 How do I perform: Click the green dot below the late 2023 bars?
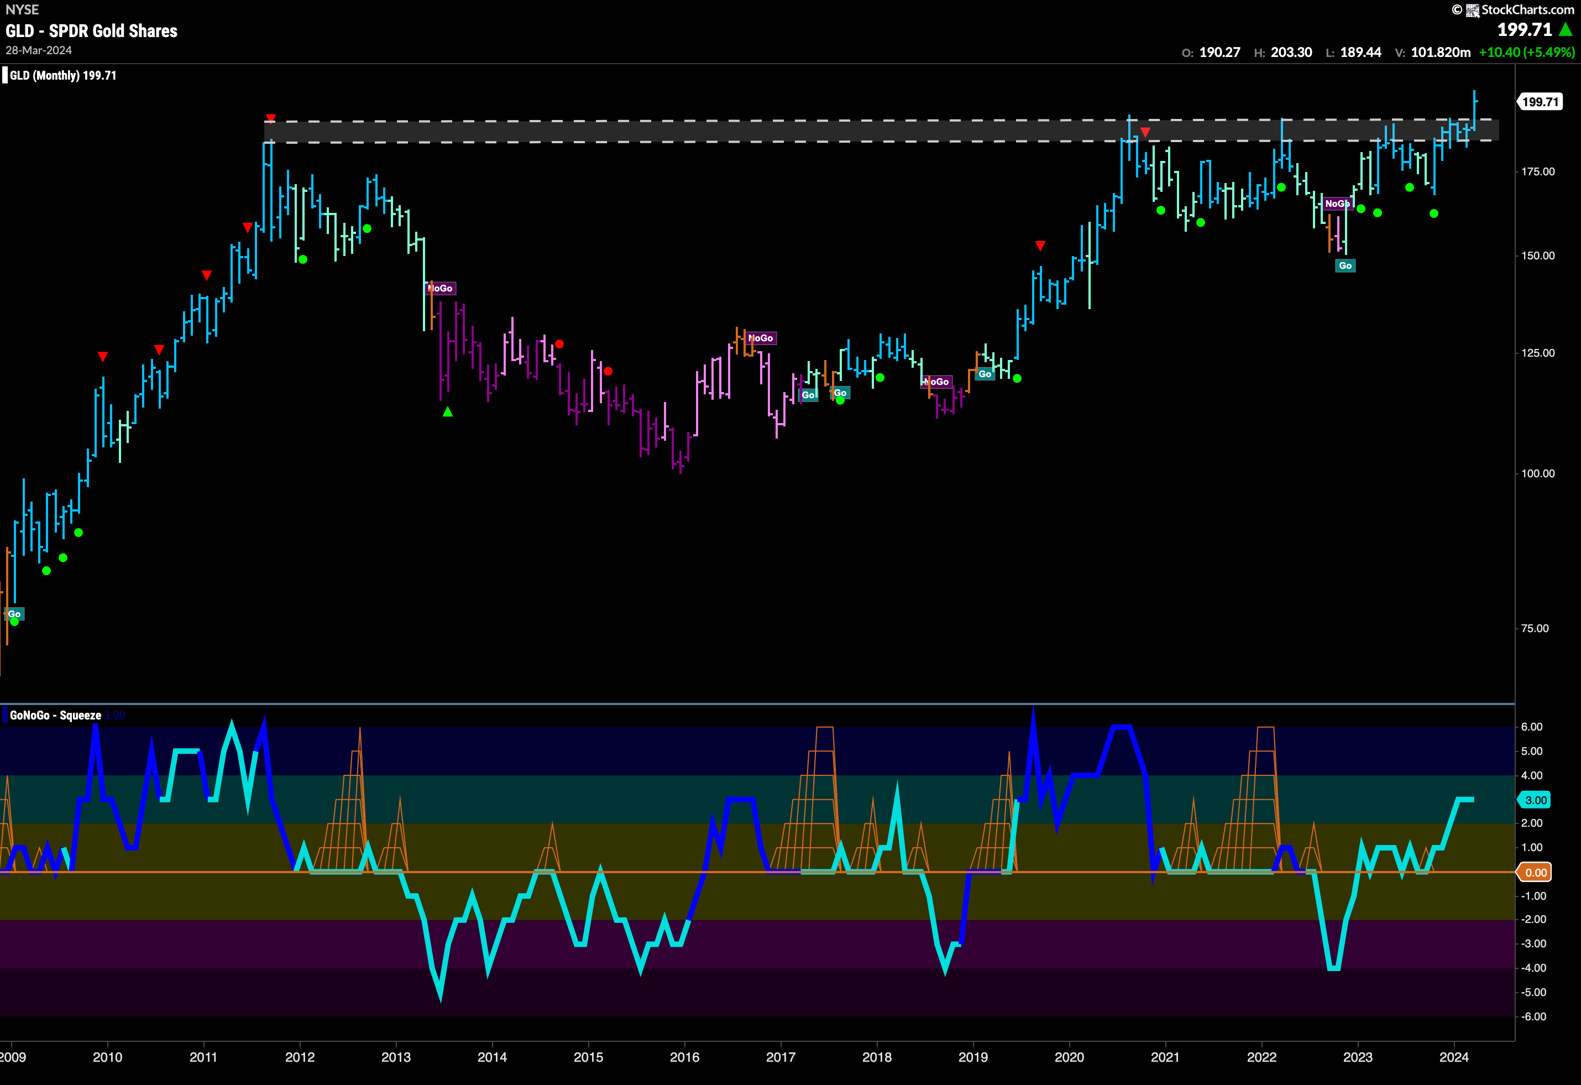pos(1434,213)
